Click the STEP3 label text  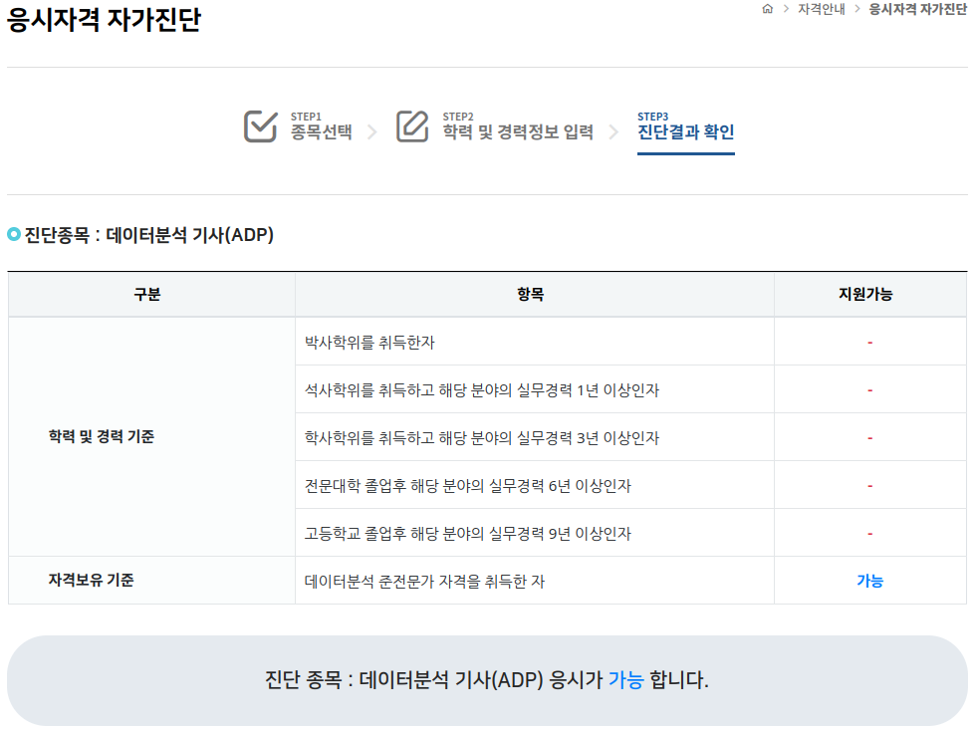click(653, 117)
